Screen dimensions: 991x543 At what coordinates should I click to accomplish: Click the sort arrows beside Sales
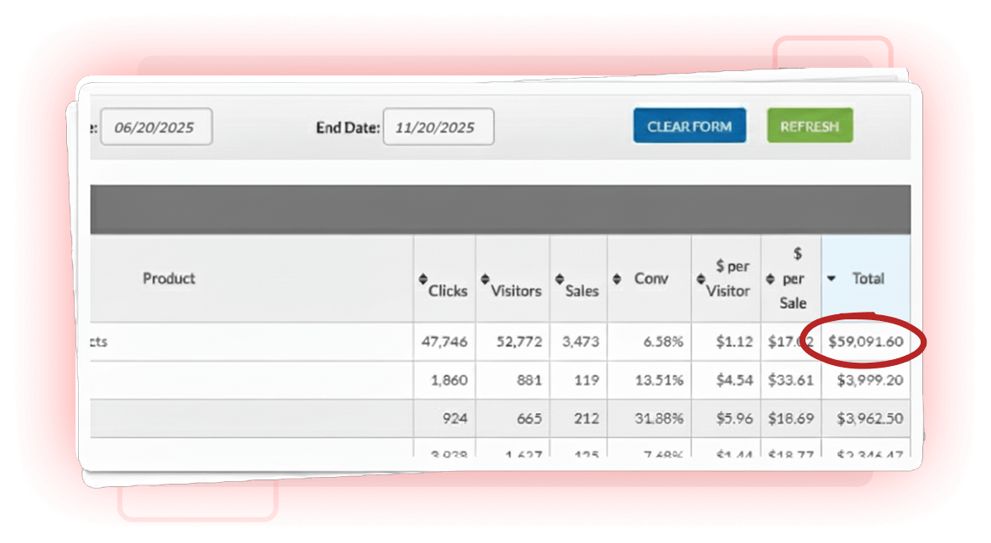tap(560, 280)
